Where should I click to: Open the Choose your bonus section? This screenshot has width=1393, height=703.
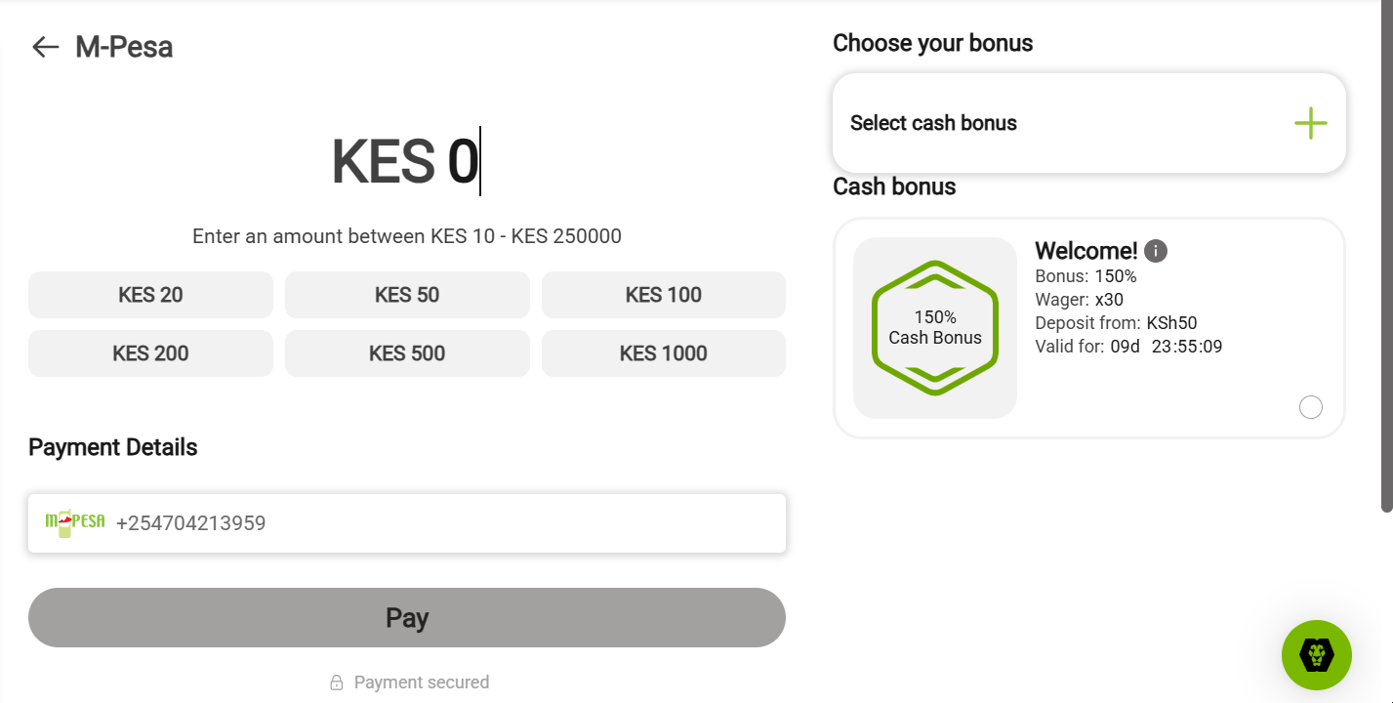pos(932,43)
